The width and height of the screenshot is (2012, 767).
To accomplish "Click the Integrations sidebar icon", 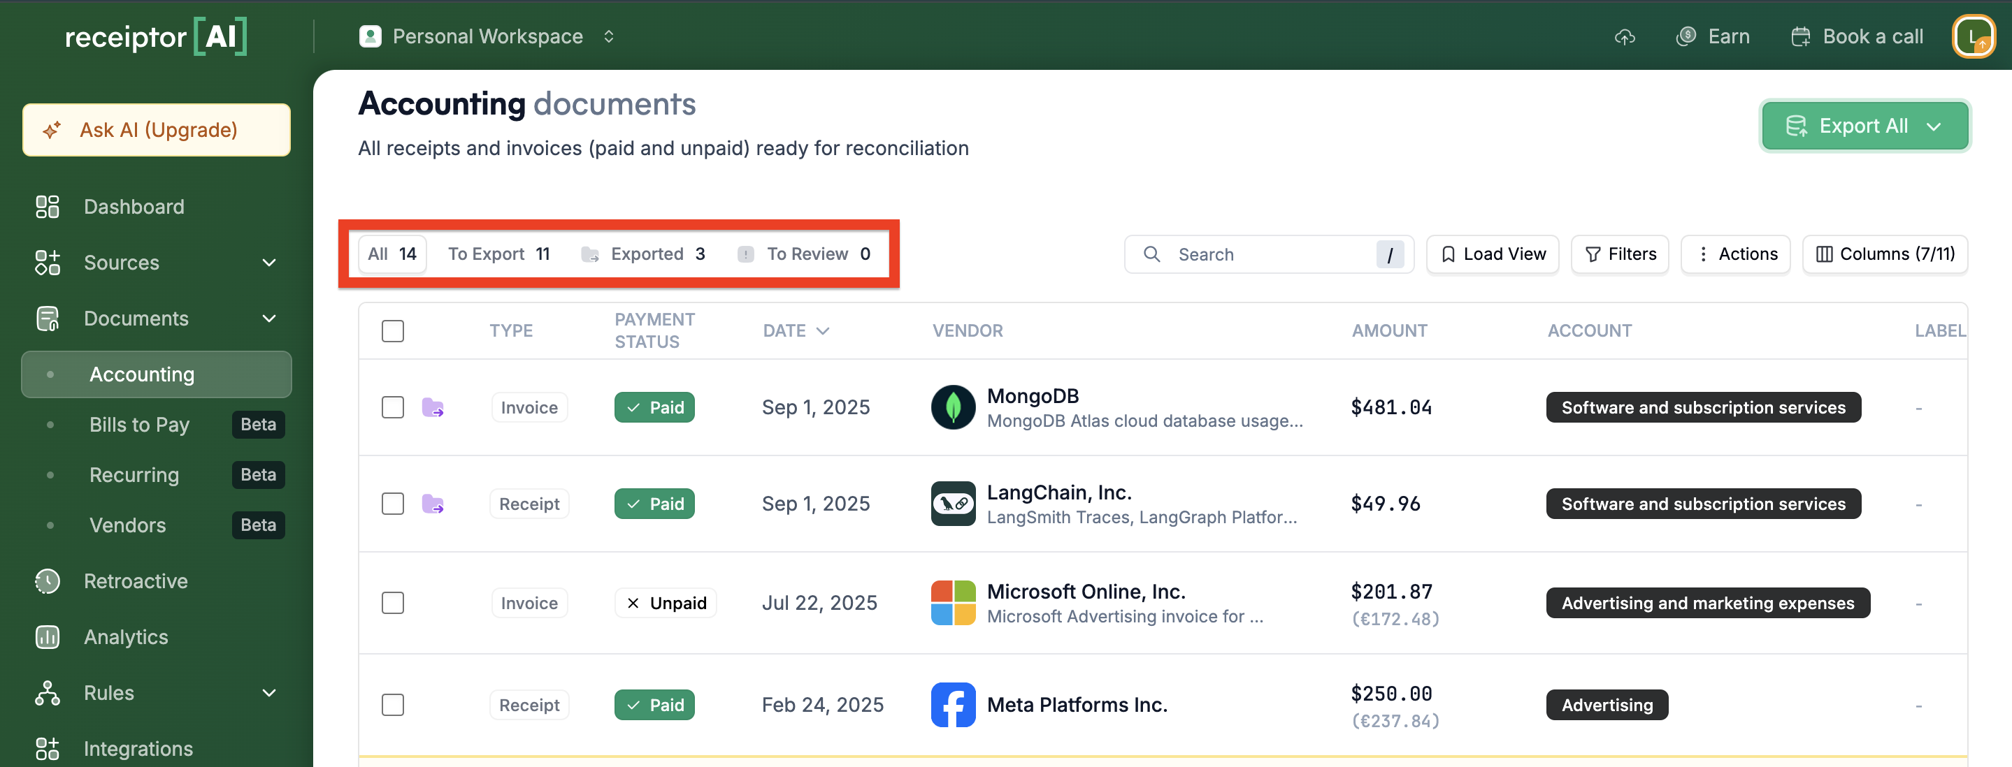I will coord(47,749).
